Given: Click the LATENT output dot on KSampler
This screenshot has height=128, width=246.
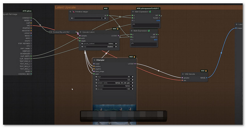Looking at the screenshot, I should [135, 64].
